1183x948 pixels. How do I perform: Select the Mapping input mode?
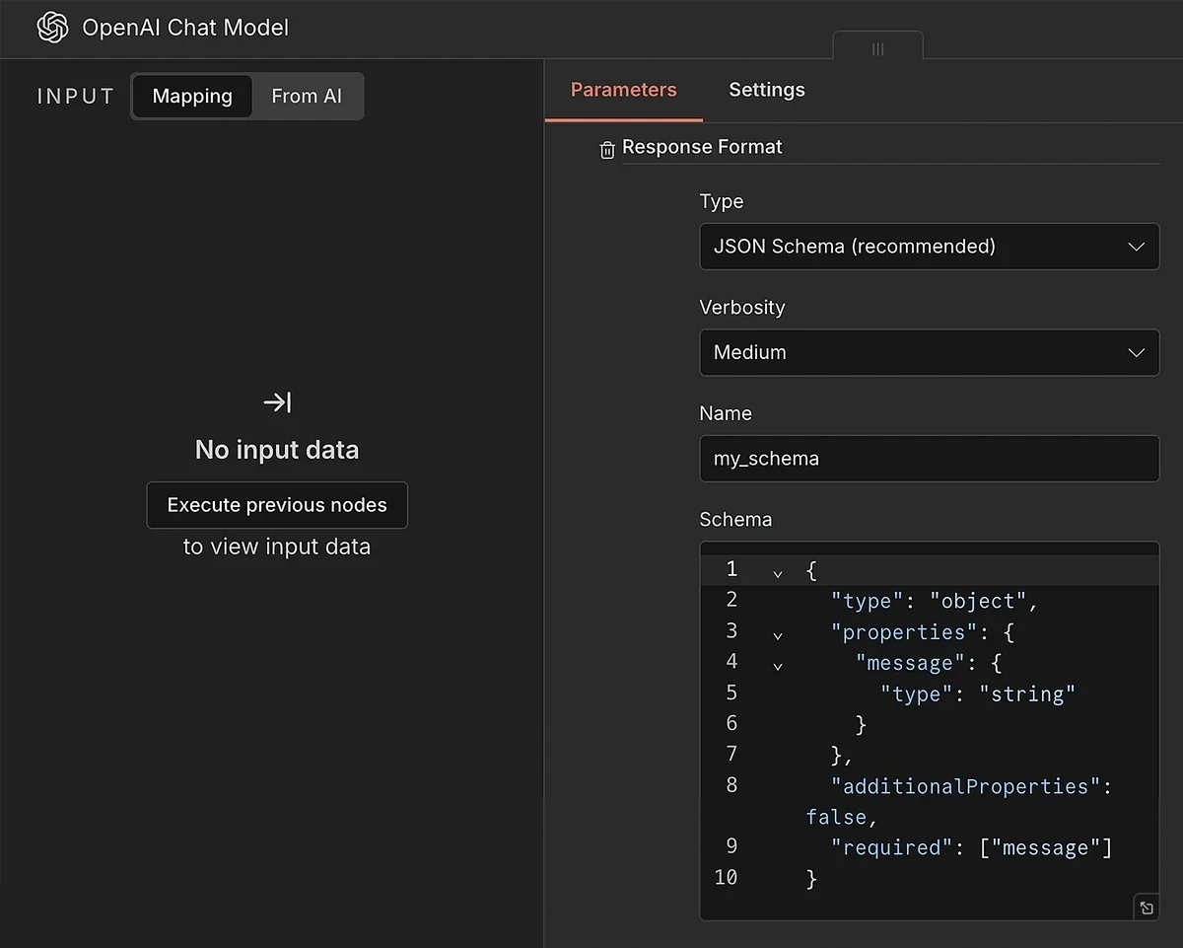coord(191,96)
